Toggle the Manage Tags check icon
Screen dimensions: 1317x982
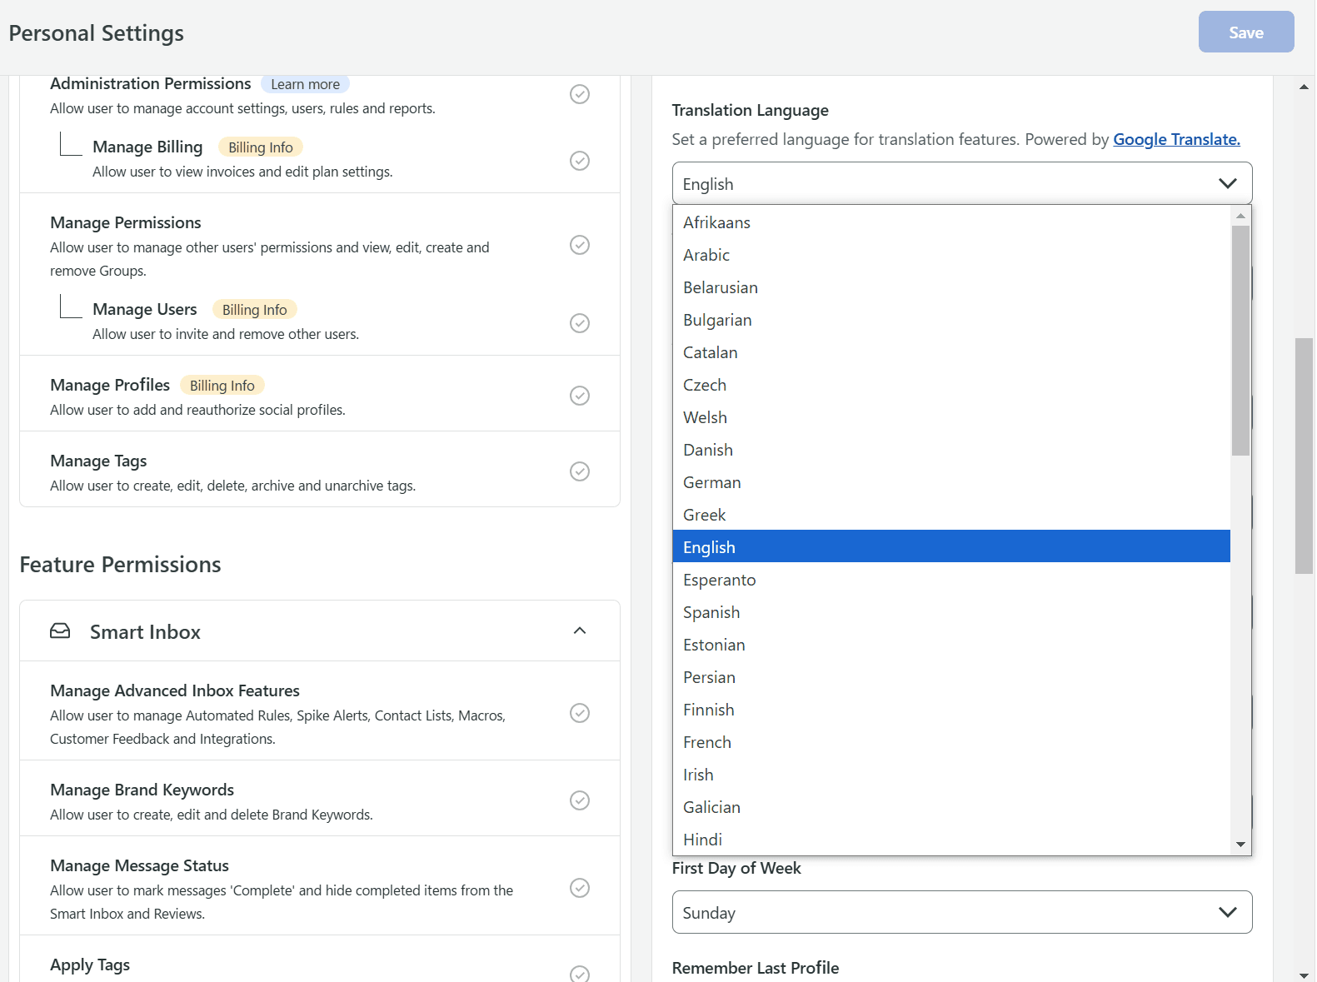click(x=580, y=471)
